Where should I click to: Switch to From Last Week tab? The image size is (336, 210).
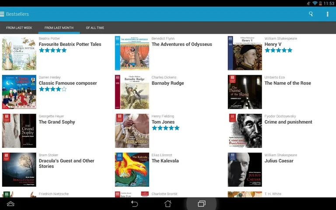[x=19, y=28]
